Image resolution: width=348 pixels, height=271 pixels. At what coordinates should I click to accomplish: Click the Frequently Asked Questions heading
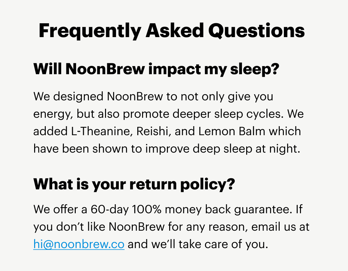pyautogui.click(x=171, y=31)
